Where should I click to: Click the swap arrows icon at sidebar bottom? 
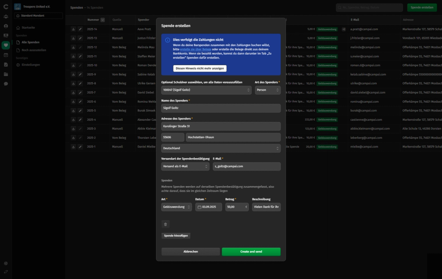pos(6,272)
